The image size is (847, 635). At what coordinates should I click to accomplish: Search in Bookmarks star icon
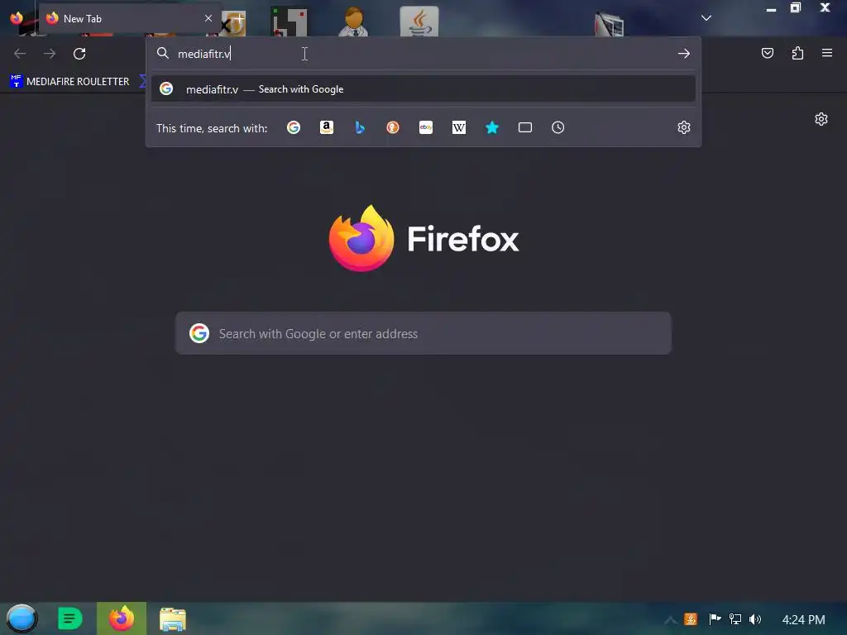[x=492, y=127]
